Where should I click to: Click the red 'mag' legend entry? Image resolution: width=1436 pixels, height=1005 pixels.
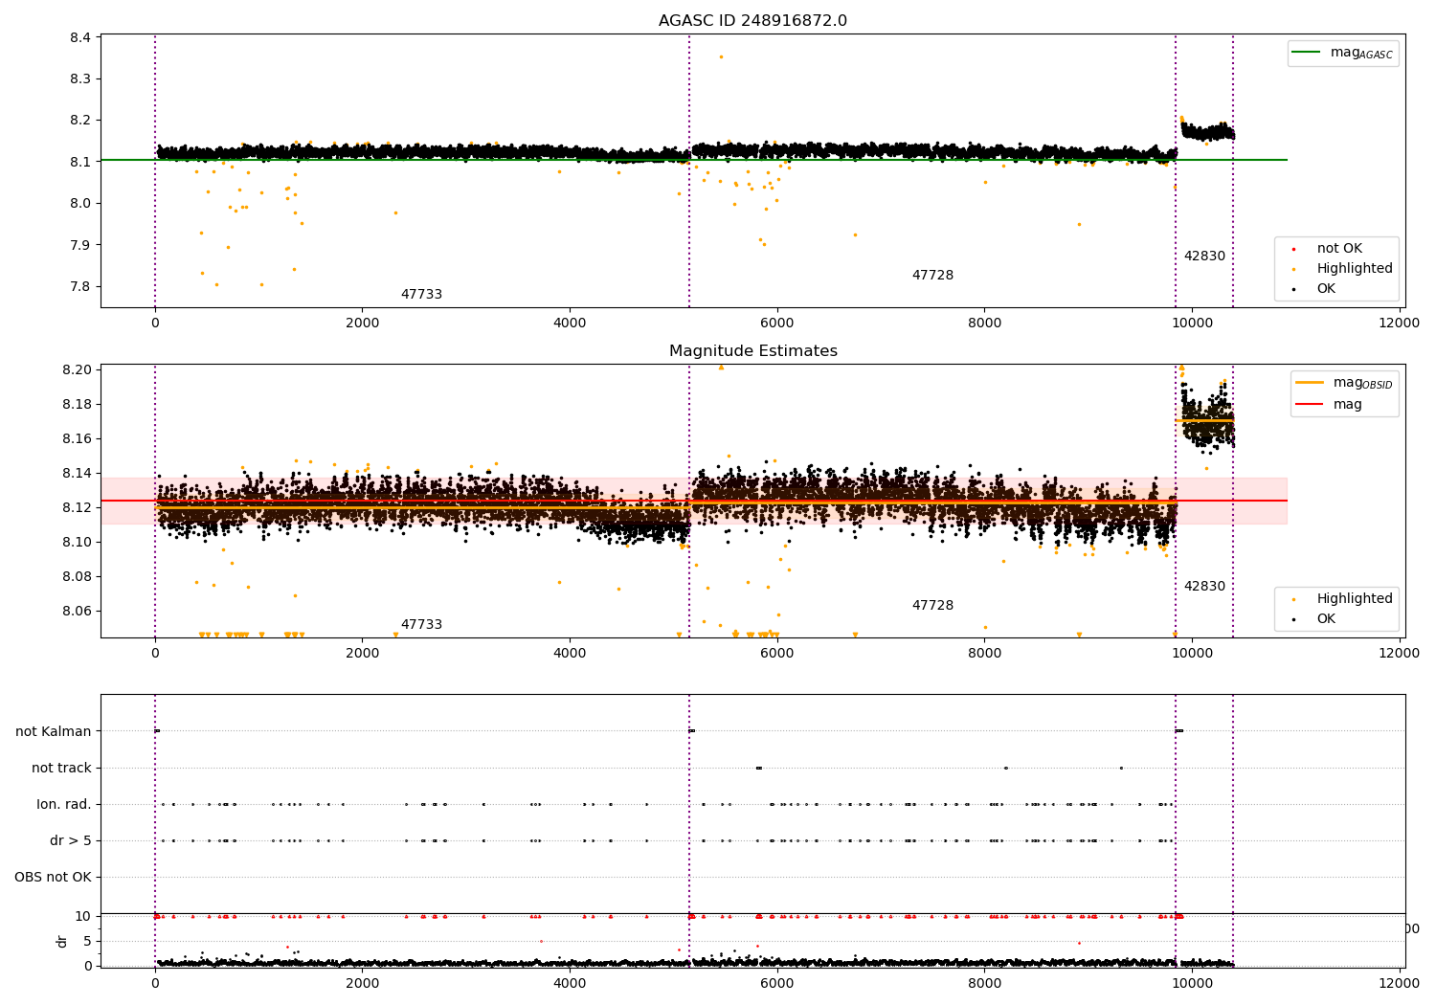coord(1347,405)
